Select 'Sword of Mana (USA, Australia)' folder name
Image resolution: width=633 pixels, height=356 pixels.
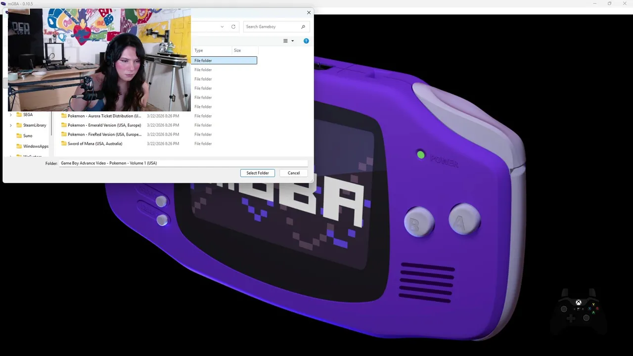pyautogui.click(x=95, y=143)
